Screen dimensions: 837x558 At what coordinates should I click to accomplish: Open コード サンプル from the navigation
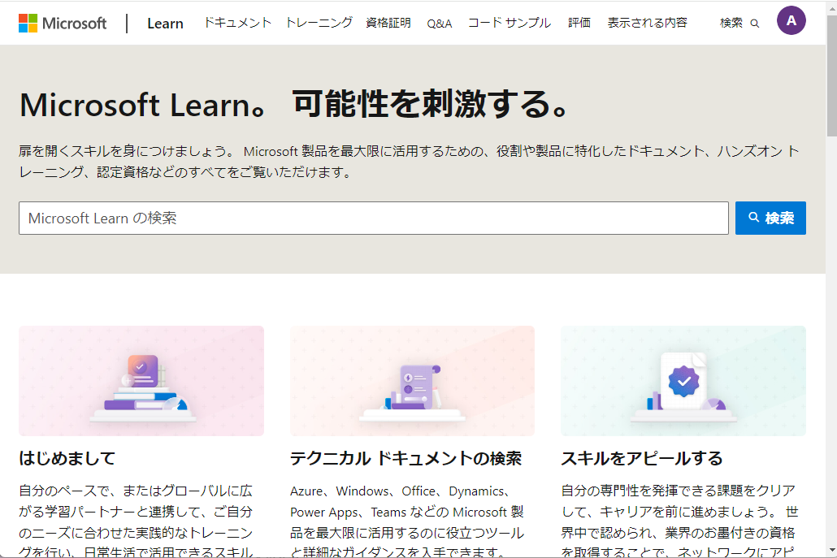point(510,23)
